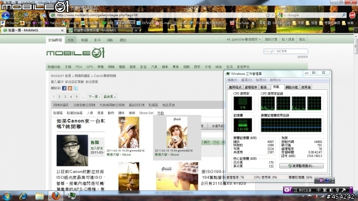The height and width of the screenshot is (201, 358).
Task: Click the 資源監視器 button in Task Manager
Action: pos(302,166)
